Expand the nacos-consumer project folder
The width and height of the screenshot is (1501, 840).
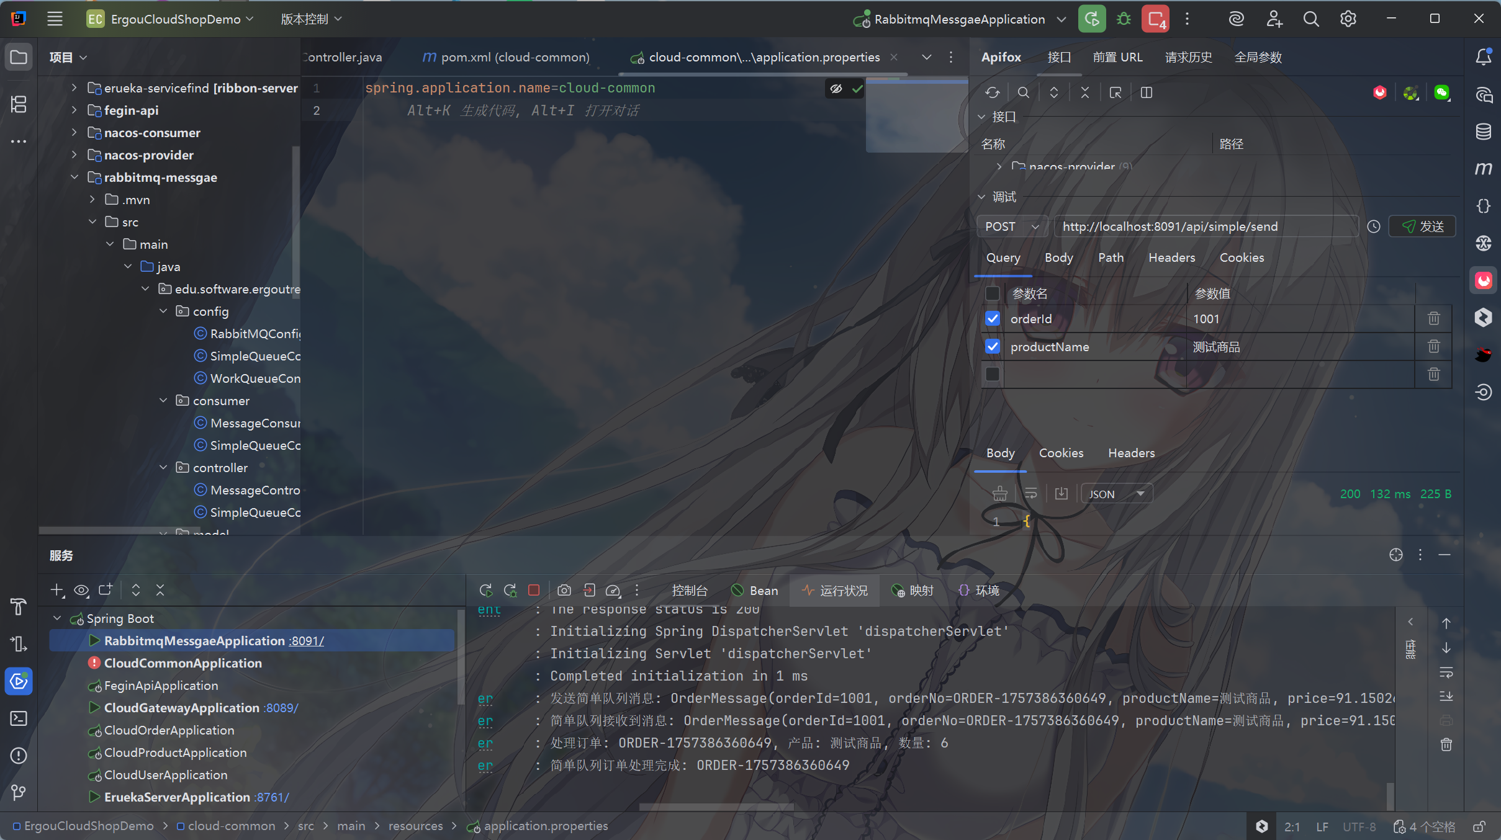74,132
